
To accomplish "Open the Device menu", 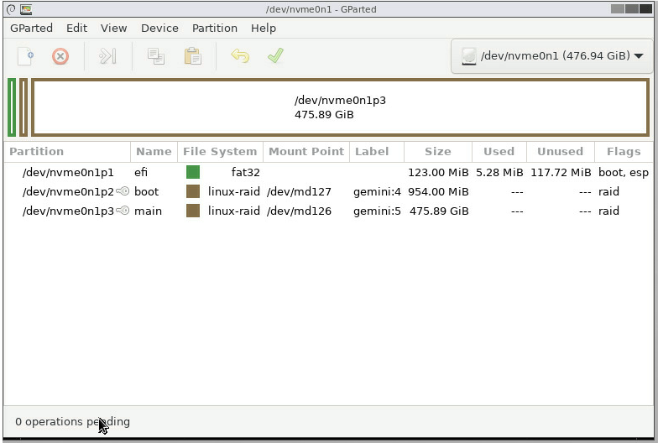I will tap(159, 29).
